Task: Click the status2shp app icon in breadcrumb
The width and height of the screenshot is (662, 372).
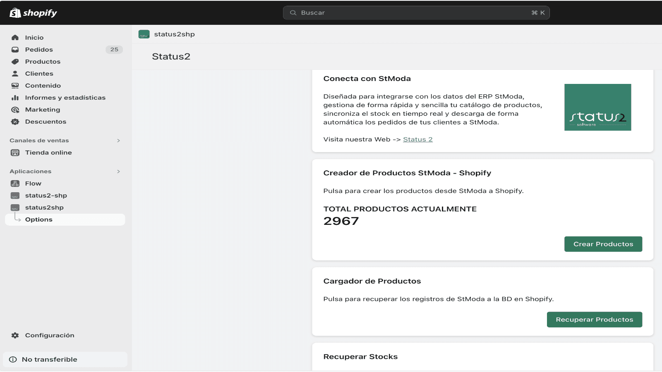Action: 144,34
